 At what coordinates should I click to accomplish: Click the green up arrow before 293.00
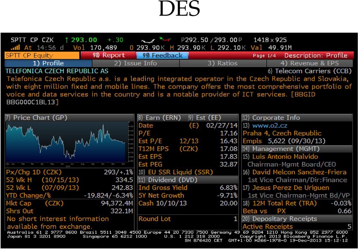click(x=66, y=40)
